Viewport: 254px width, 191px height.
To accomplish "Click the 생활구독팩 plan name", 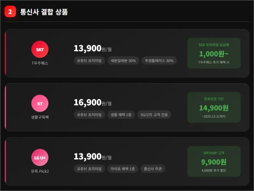I will [40, 117].
